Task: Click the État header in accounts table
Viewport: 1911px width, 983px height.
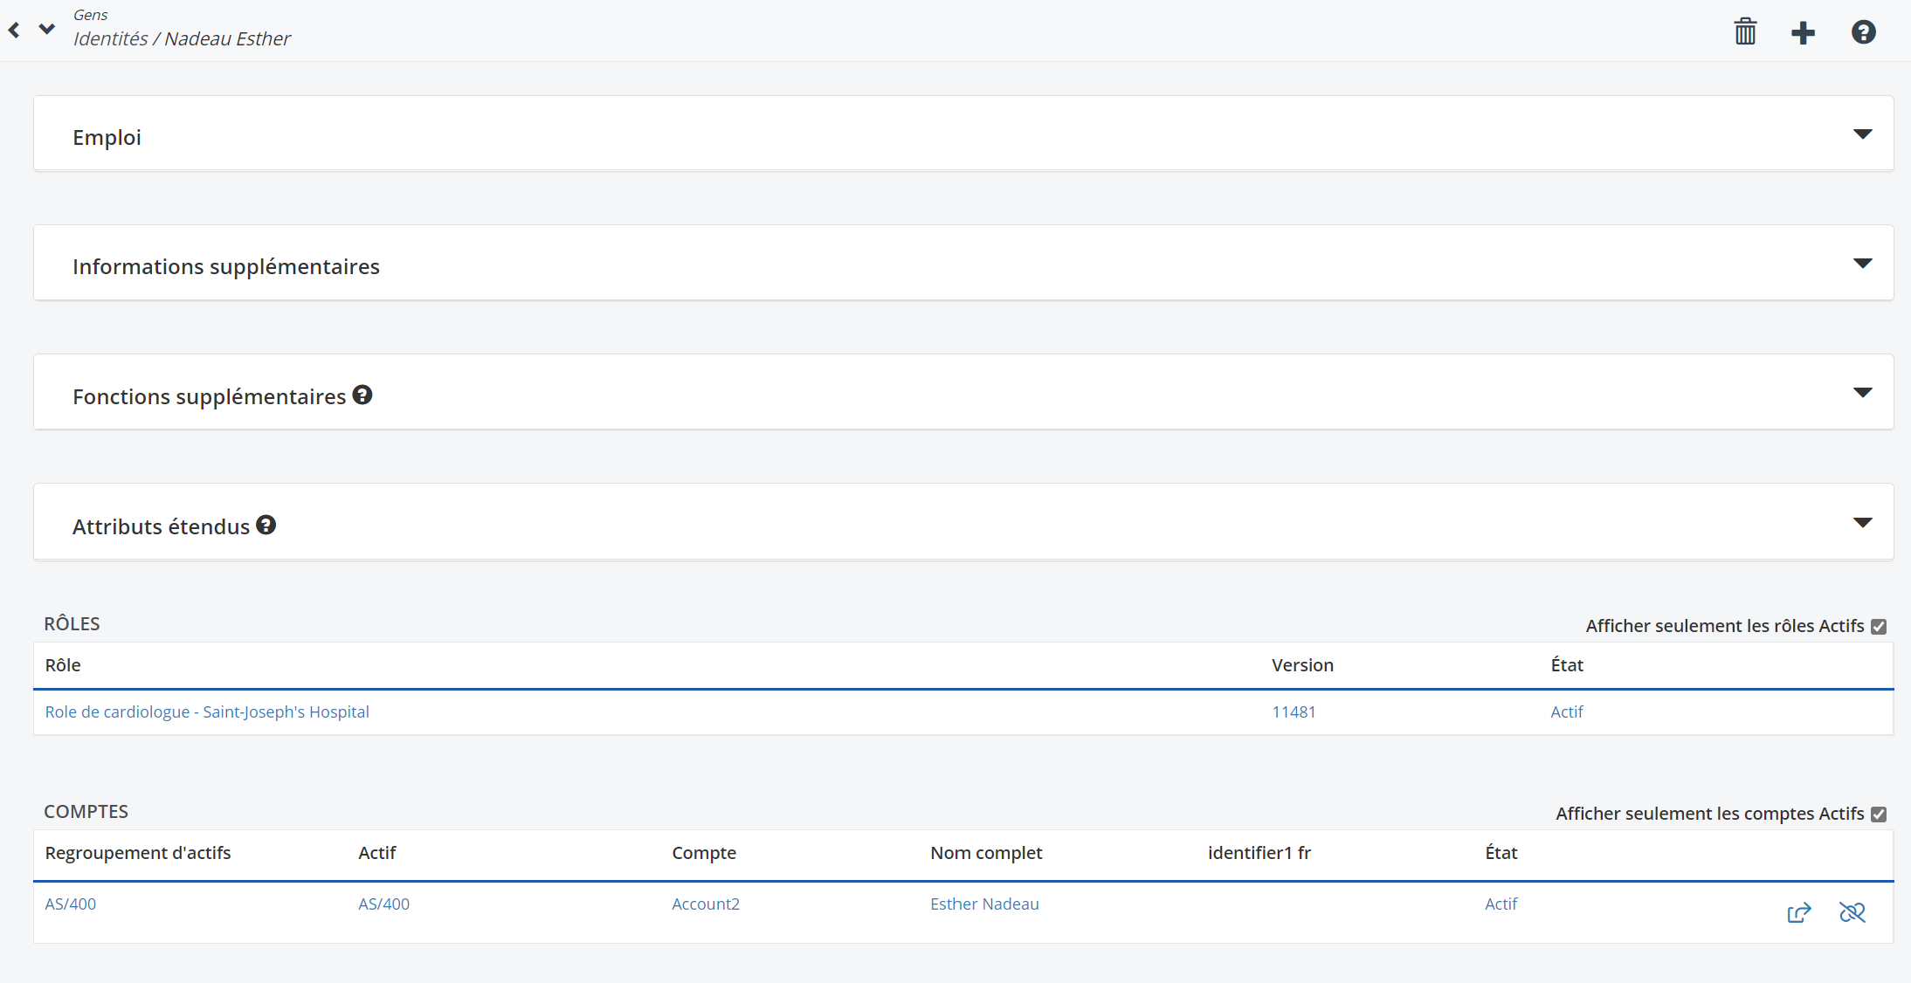Action: [1501, 853]
